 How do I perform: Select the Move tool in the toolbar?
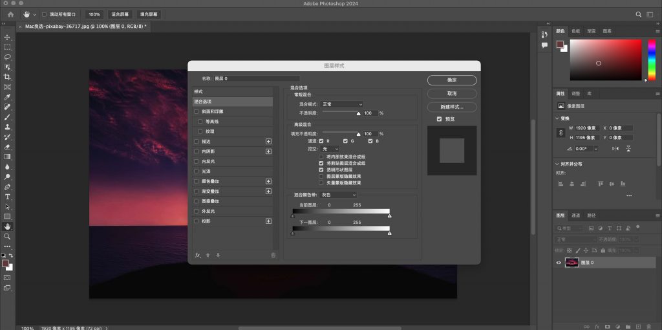(x=7, y=37)
